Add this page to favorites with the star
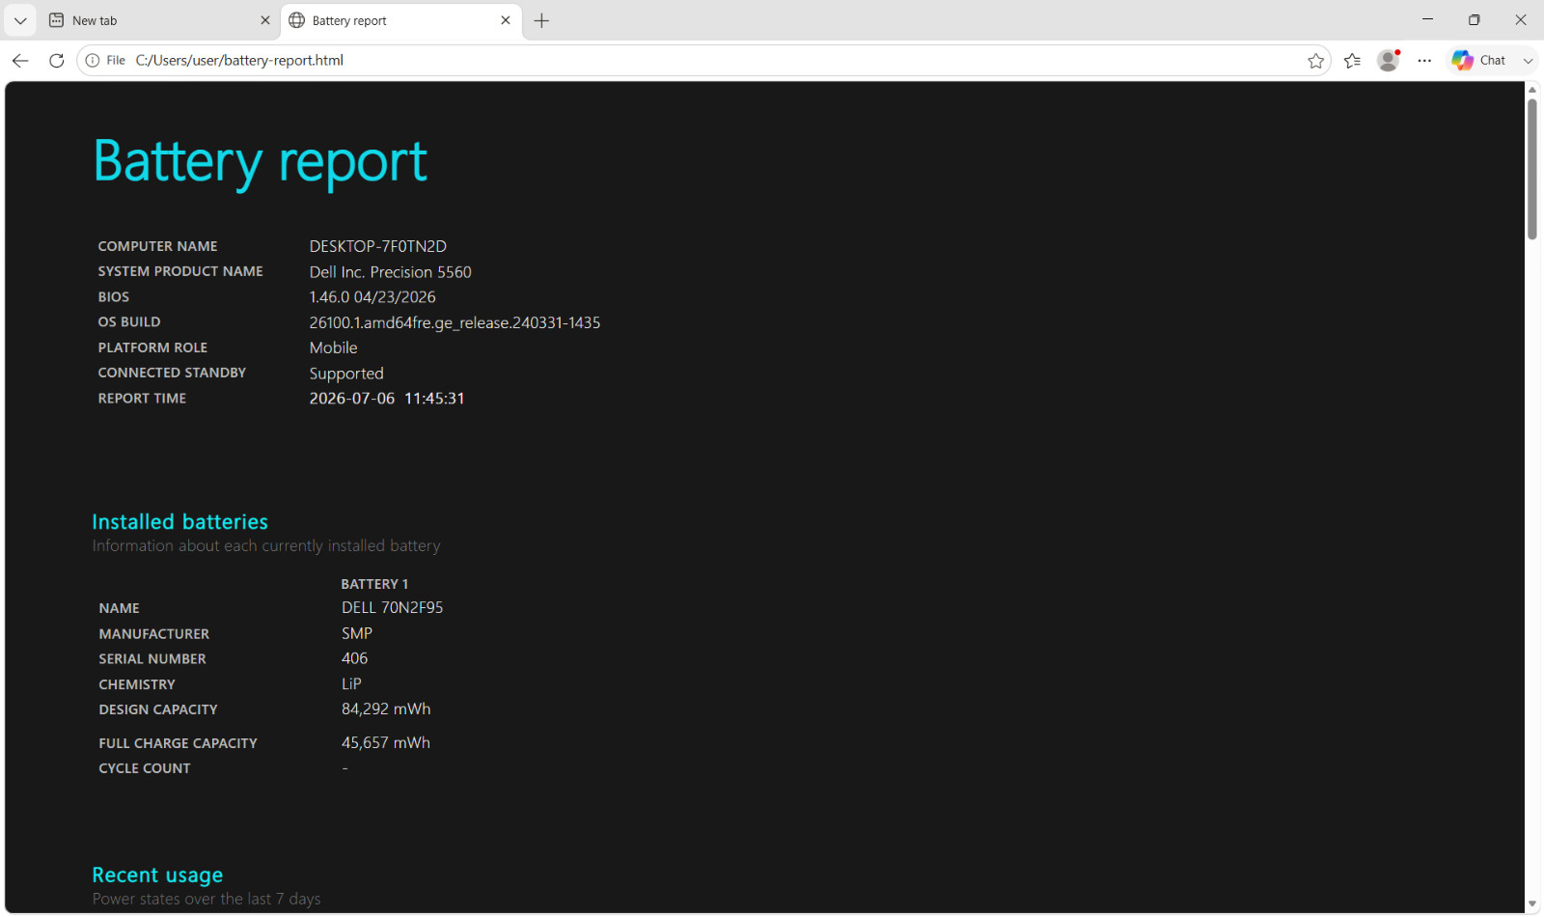Viewport: 1544px width, 917px height. [1315, 61]
